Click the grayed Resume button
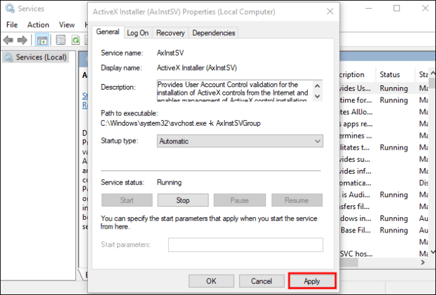The width and height of the screenshot is (436, 295). [297, 200]
